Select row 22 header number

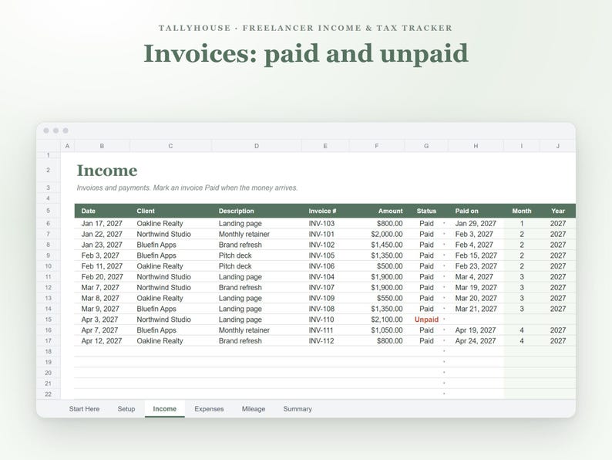click(49, 394)
